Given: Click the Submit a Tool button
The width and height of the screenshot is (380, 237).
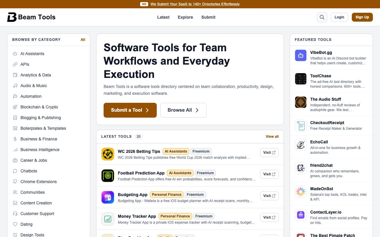Looking at the screenshot, I should pos(130,110).
